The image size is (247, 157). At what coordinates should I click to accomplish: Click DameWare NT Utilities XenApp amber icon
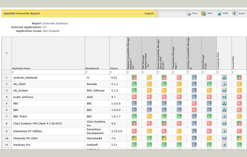pyautogui.click(x=149, y=131)
